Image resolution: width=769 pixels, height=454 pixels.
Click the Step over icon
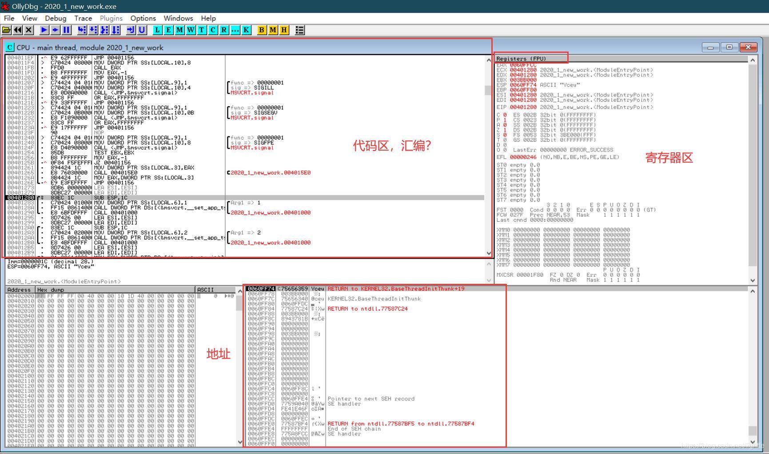(93, 30)
